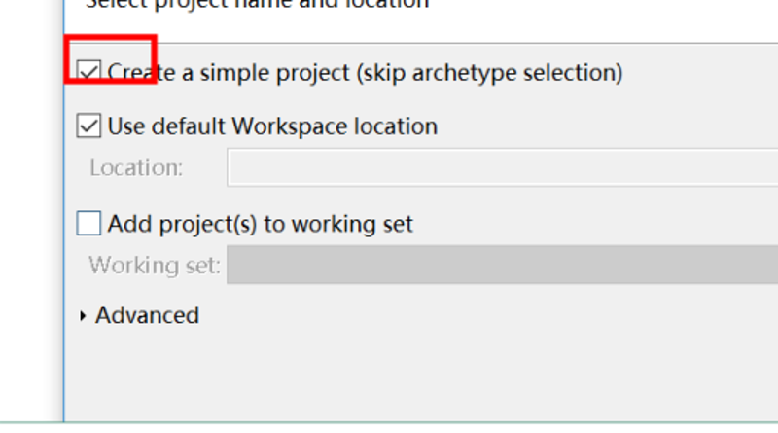Click the checkmark icon beside Use default Workspace
This screenshot has width=778, height=433.
88,126
